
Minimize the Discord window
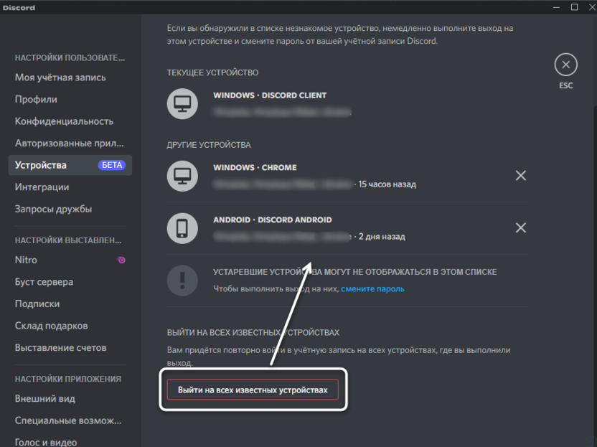(x=556, y=7)
